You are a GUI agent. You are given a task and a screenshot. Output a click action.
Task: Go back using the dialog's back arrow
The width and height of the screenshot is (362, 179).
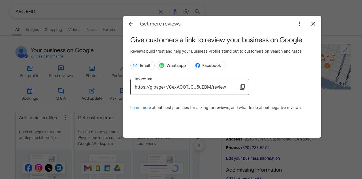pos(131,24)
